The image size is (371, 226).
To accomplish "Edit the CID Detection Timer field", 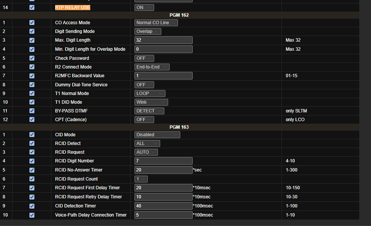I will tap(164, 206).
